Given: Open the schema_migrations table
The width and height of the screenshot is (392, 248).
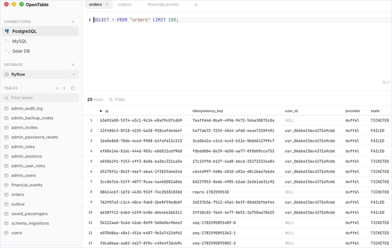Looking at the screenshot, I should 30,223.
